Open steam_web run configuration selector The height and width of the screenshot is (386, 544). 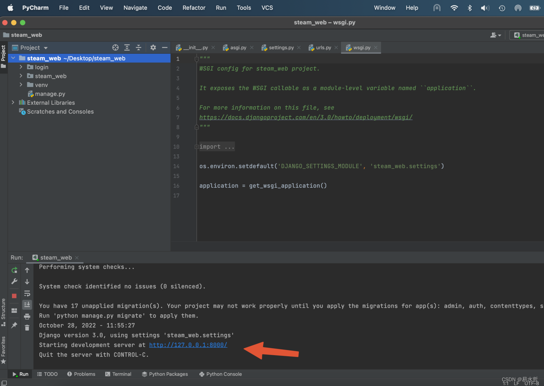(528, 35)
